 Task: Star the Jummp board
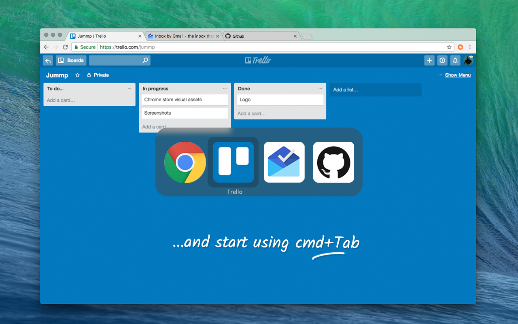[x=78, y=75]
